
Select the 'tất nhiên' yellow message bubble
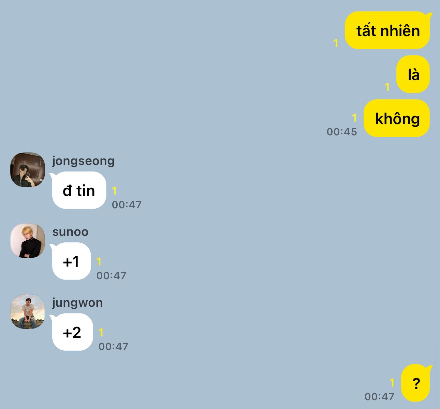(387, 30)
